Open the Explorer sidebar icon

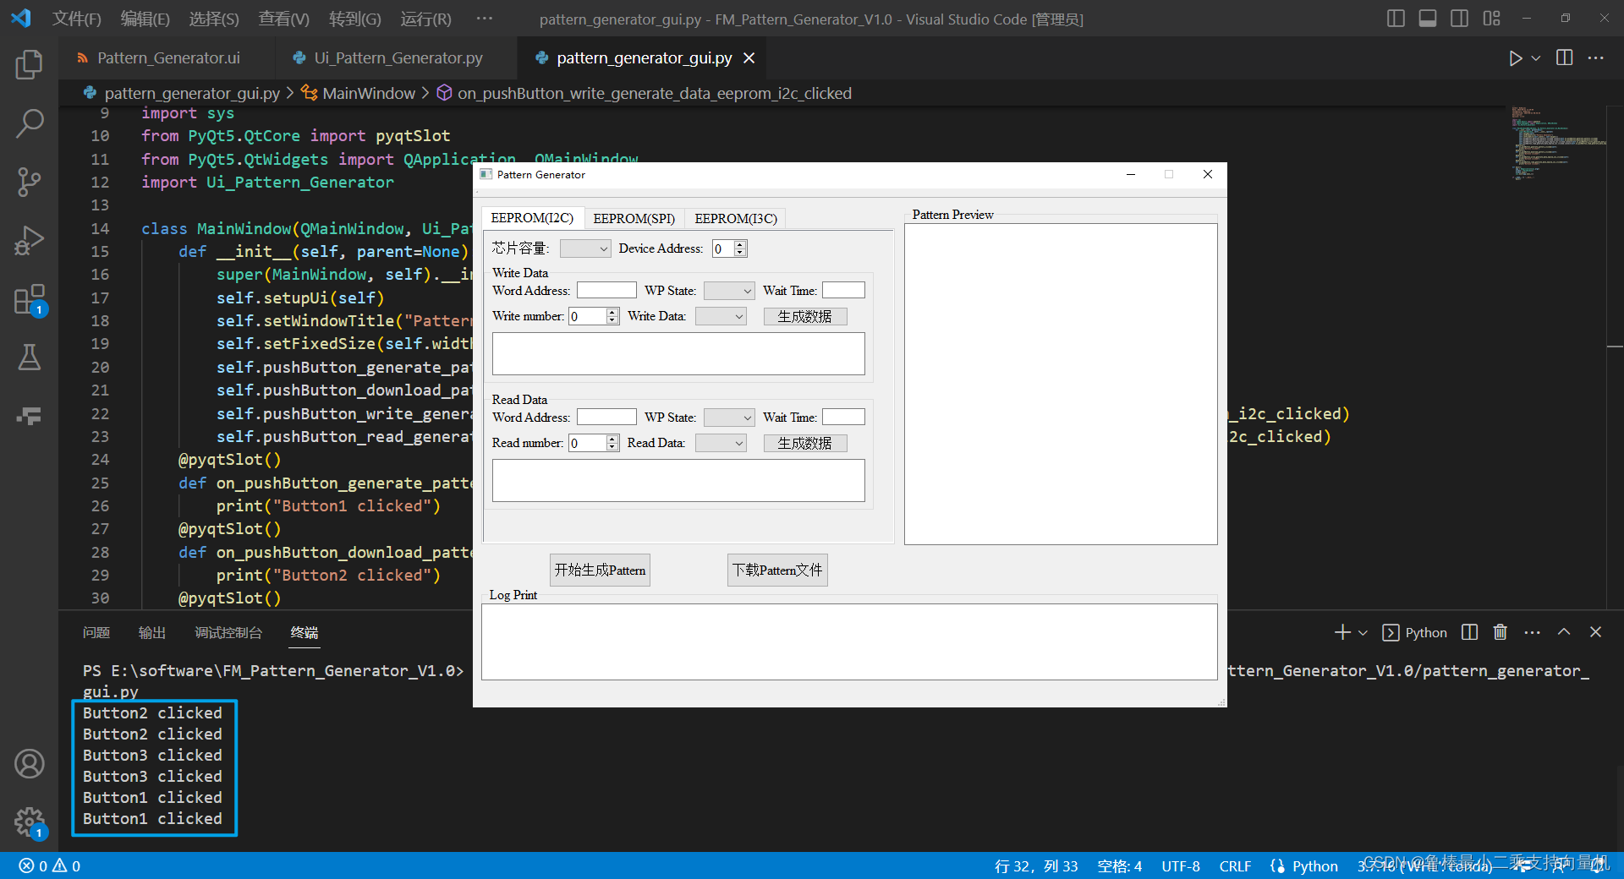tap(30, 65)
